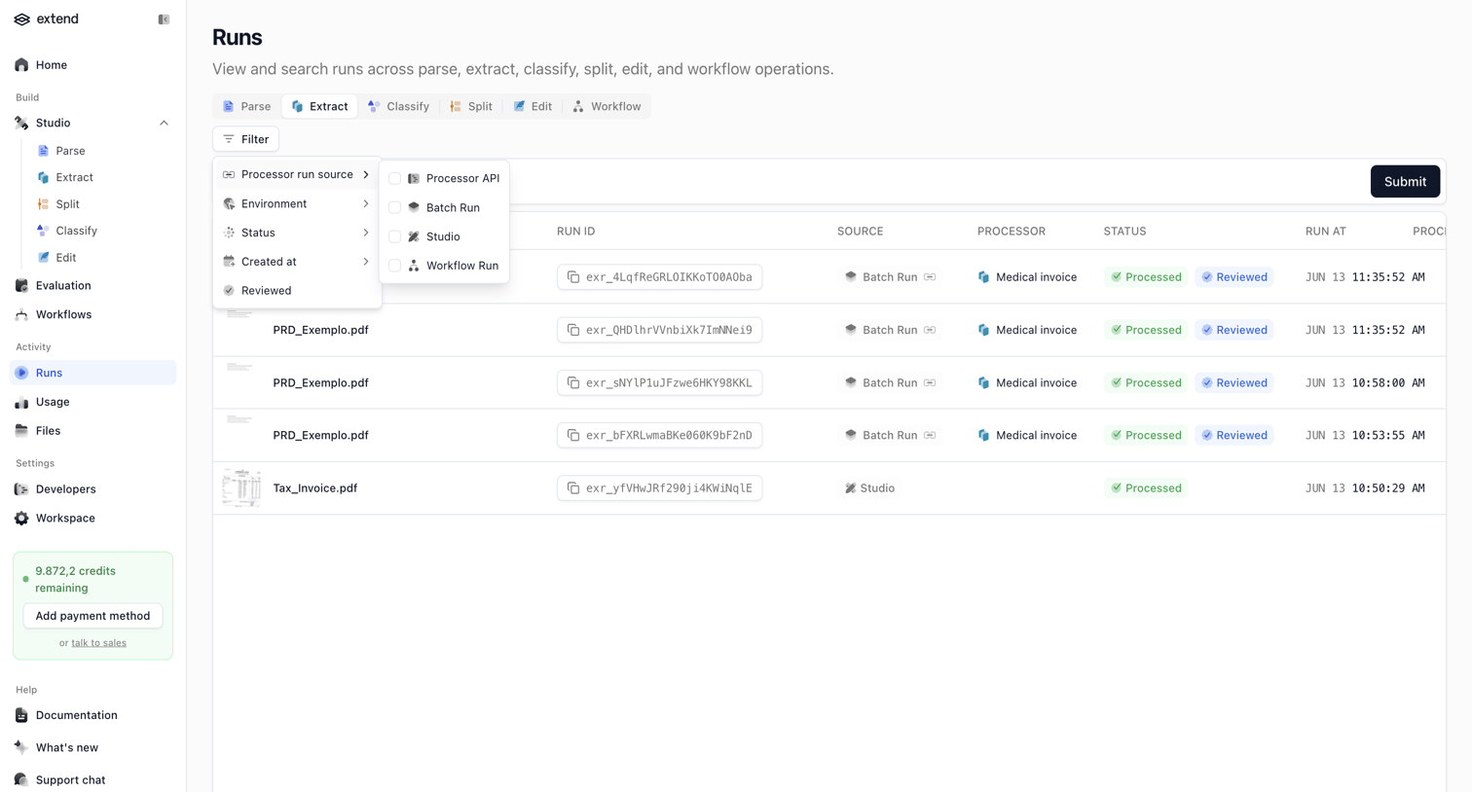Copy run ID exr_4LqfReGRLOIKKoT0AOba via its copy icon
Screen dimensions: 1472x792
point(573,277)
